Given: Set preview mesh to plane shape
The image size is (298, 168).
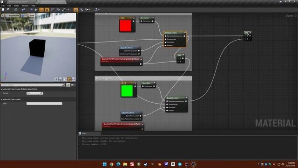Looking at the screenshot, I should click(x=65, y=79).
